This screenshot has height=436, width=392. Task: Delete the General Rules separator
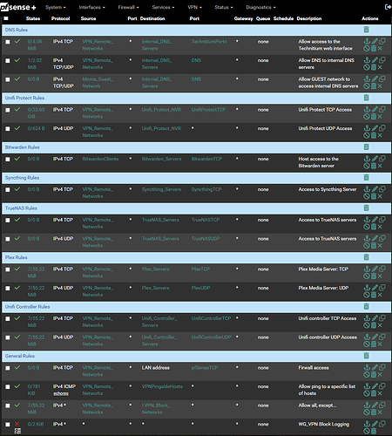click(367, 356)
